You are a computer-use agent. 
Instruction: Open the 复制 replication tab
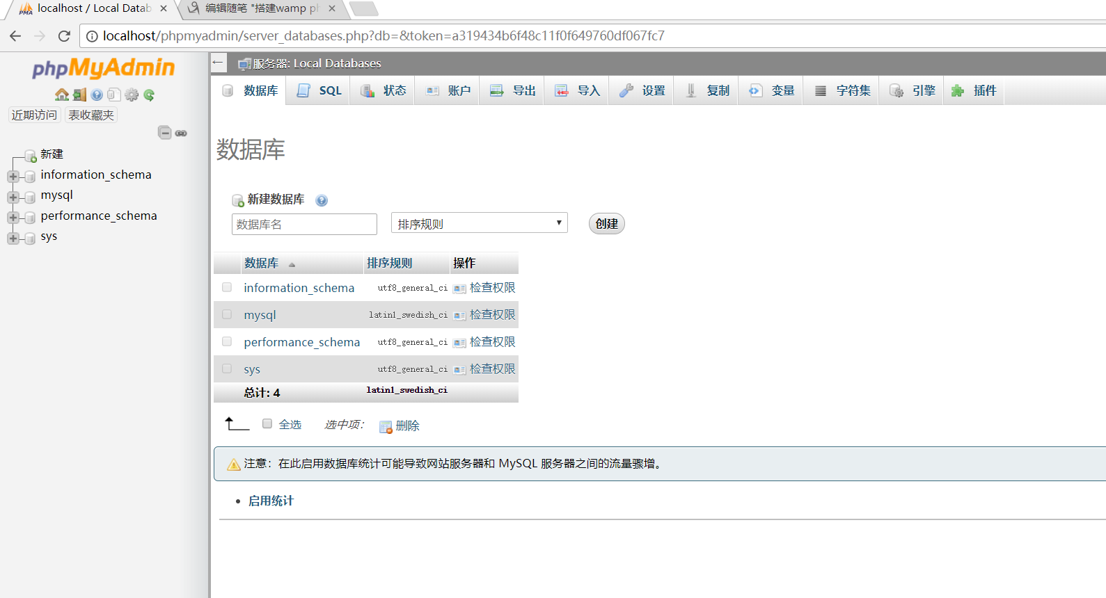pos(706,91)
